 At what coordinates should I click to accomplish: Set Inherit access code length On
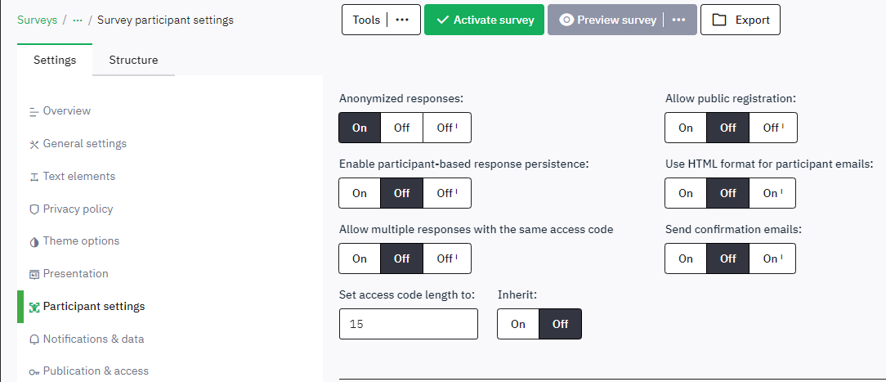518,324
